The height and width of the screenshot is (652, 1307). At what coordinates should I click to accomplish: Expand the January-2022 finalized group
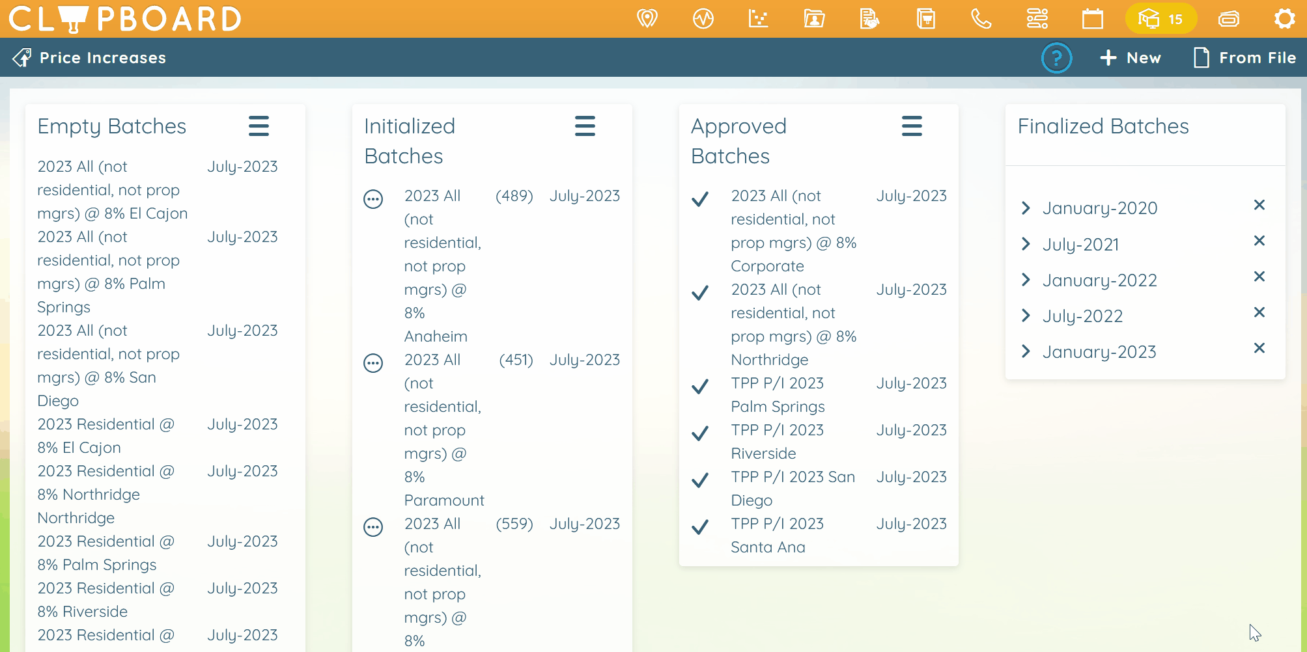[x=1026, y=279]
